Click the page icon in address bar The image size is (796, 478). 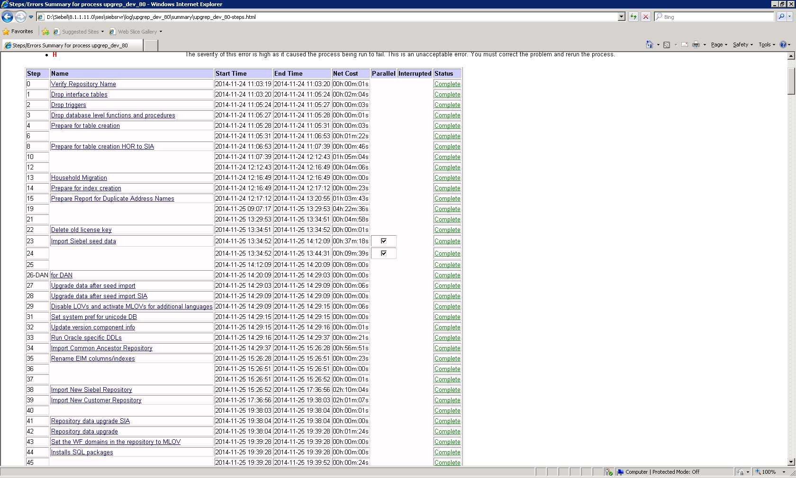[41, 17]
